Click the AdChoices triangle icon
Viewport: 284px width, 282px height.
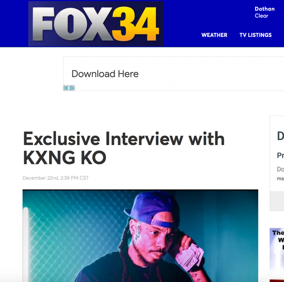coord(72,88)
